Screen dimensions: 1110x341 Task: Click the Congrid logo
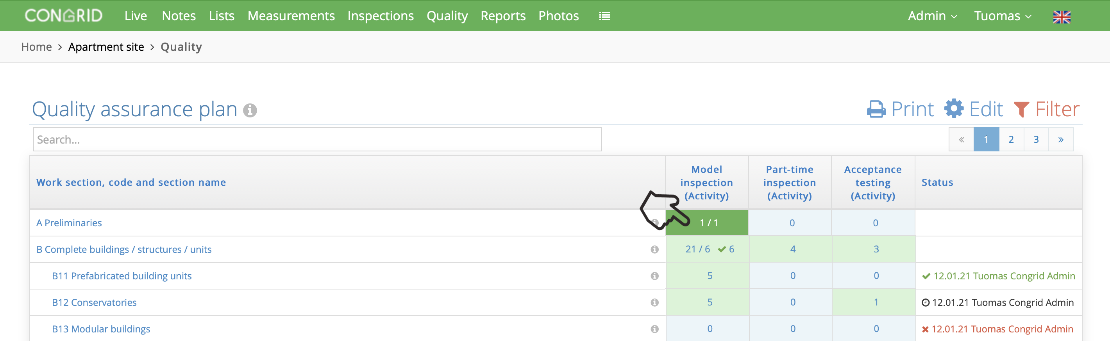click(64, 16)
